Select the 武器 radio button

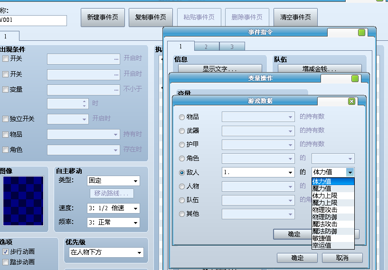tap(182, 131)
